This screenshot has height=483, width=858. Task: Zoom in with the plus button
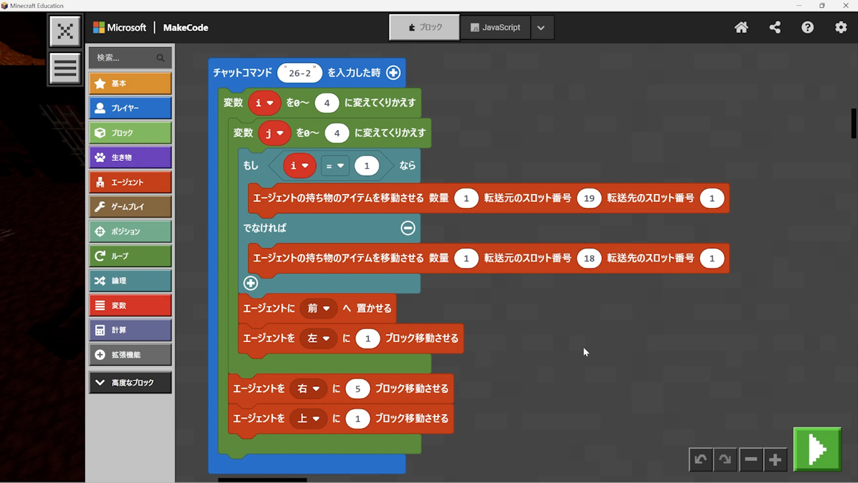[776, 460]
